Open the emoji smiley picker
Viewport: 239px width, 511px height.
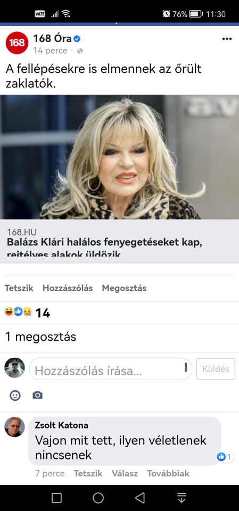coord(15,395)
